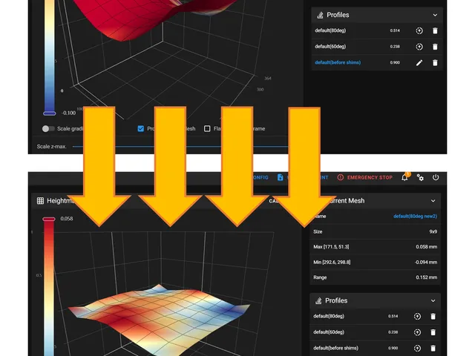Viewport: 475px width, 356px height.
Task: Click Profiles panel icon in upper screenshot
Action: [x=320, y=15]
